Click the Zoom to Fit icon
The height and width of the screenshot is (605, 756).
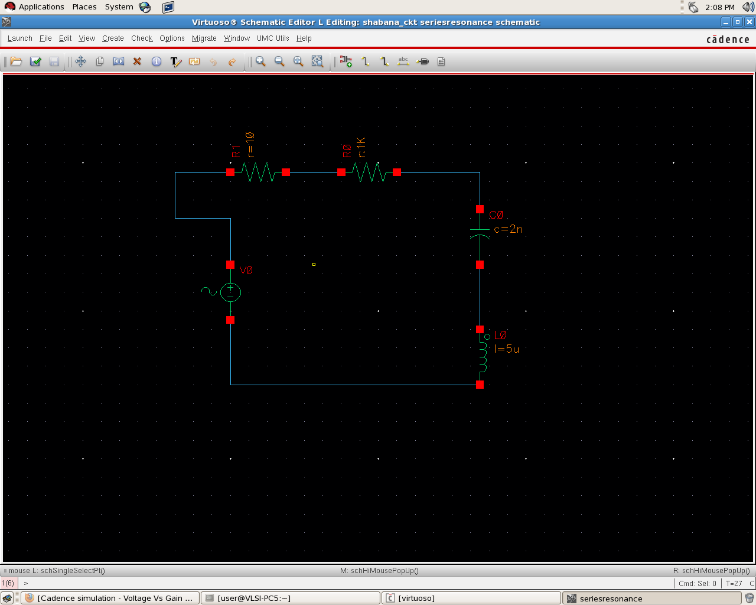click(x=298, y=61)
